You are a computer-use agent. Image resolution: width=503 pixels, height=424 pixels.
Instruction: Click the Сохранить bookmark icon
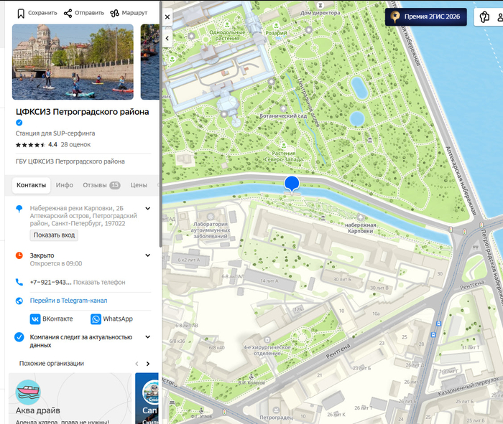click(21, 14)
